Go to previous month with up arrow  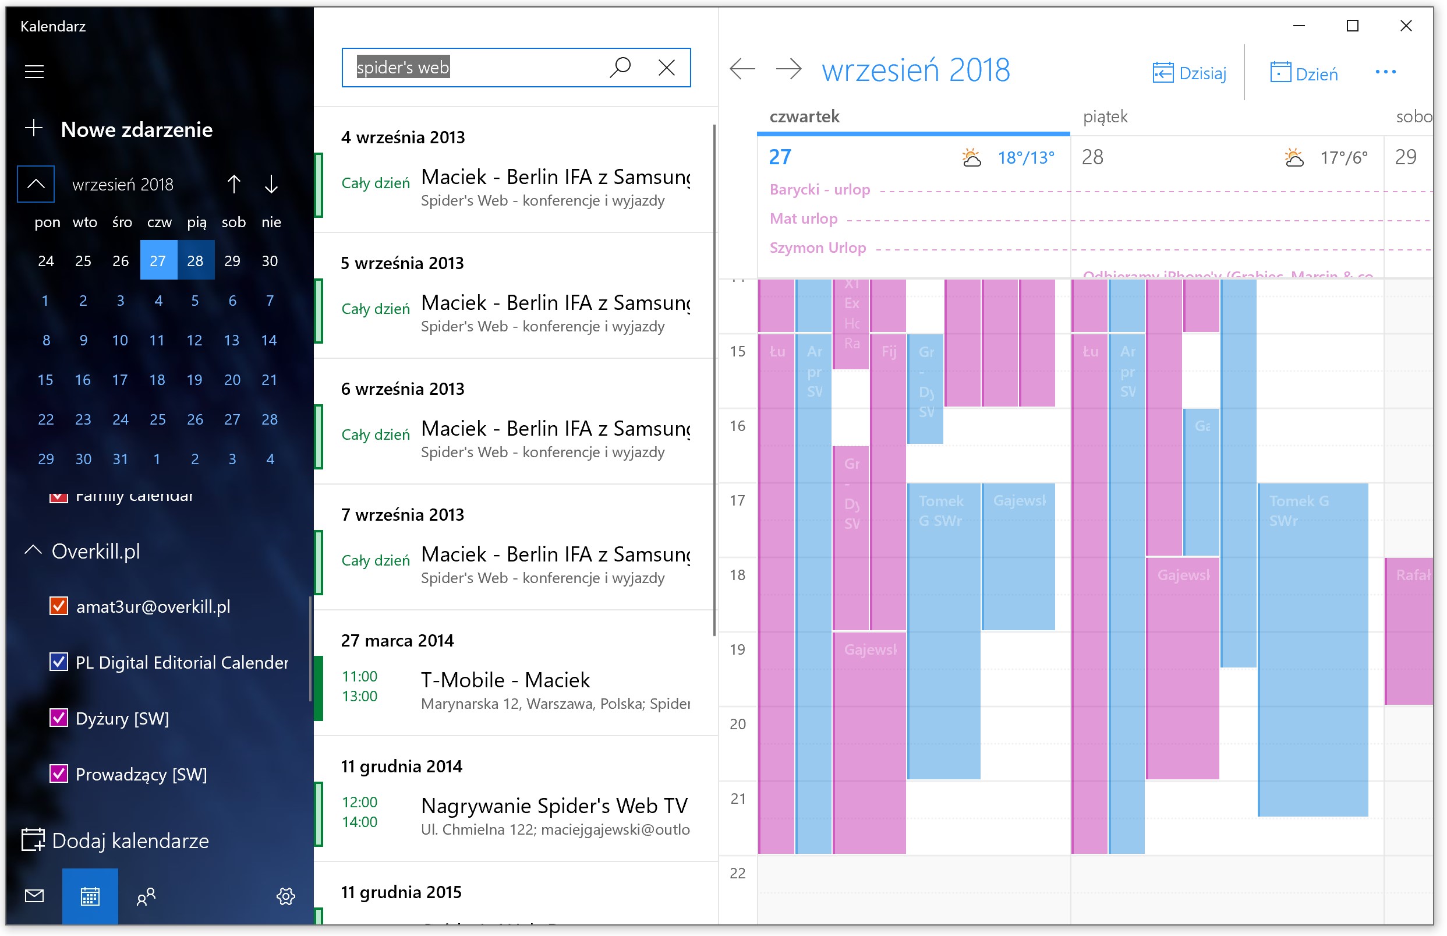(x=234, y=183)
